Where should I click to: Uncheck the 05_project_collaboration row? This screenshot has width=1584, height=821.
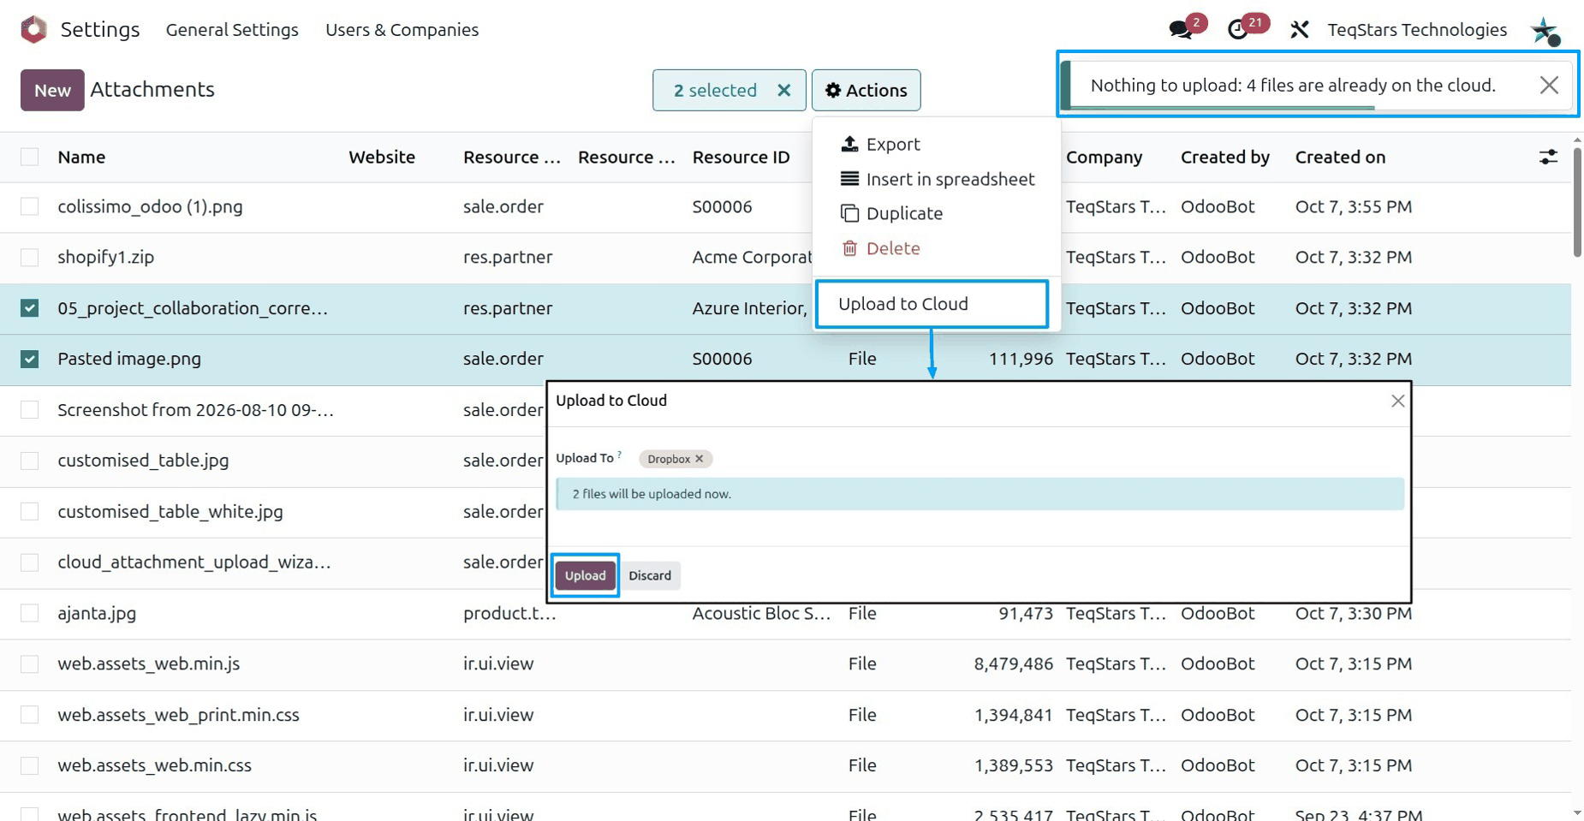pos(30,308)
